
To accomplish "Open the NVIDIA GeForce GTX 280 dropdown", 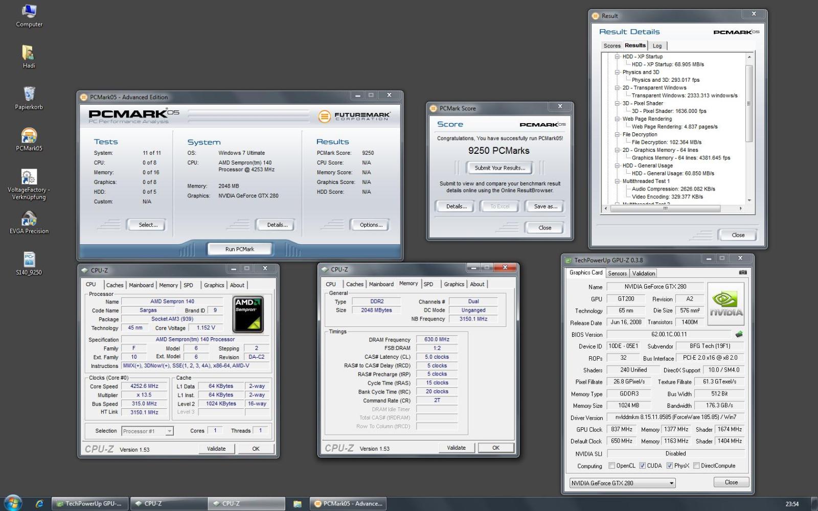I will [x=622, y=483].
